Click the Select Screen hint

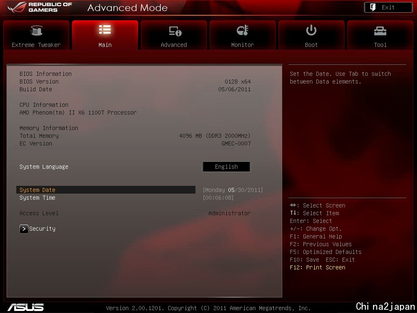[x=318, y=205]
